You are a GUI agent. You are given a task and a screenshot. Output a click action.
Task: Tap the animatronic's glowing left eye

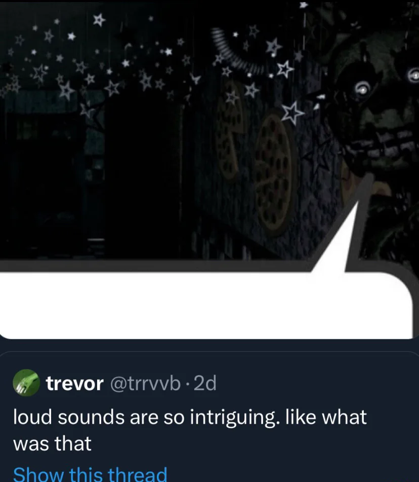(x=363, y=89)
